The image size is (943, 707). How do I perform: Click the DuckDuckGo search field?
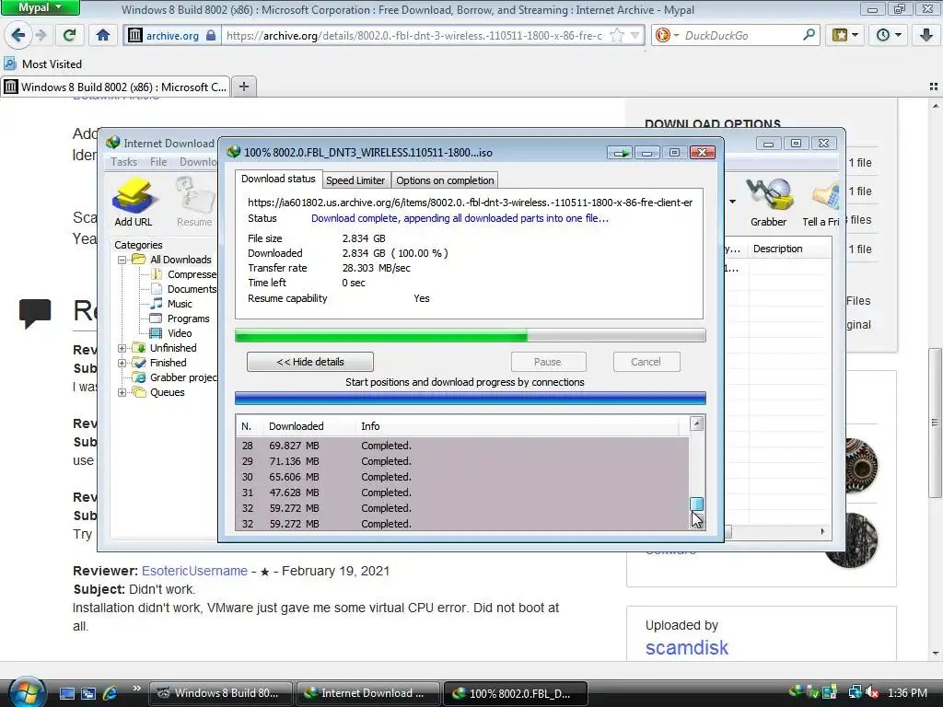741,36
